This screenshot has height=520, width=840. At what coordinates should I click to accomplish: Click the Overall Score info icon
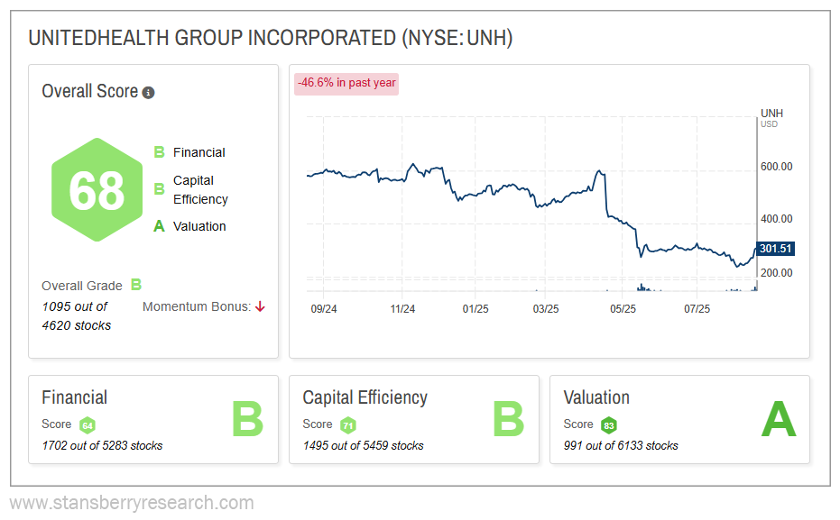(x=149, y=93)
